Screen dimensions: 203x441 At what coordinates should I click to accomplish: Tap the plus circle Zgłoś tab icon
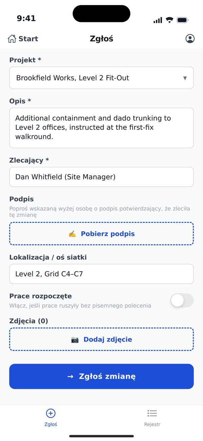pos(51,413)
